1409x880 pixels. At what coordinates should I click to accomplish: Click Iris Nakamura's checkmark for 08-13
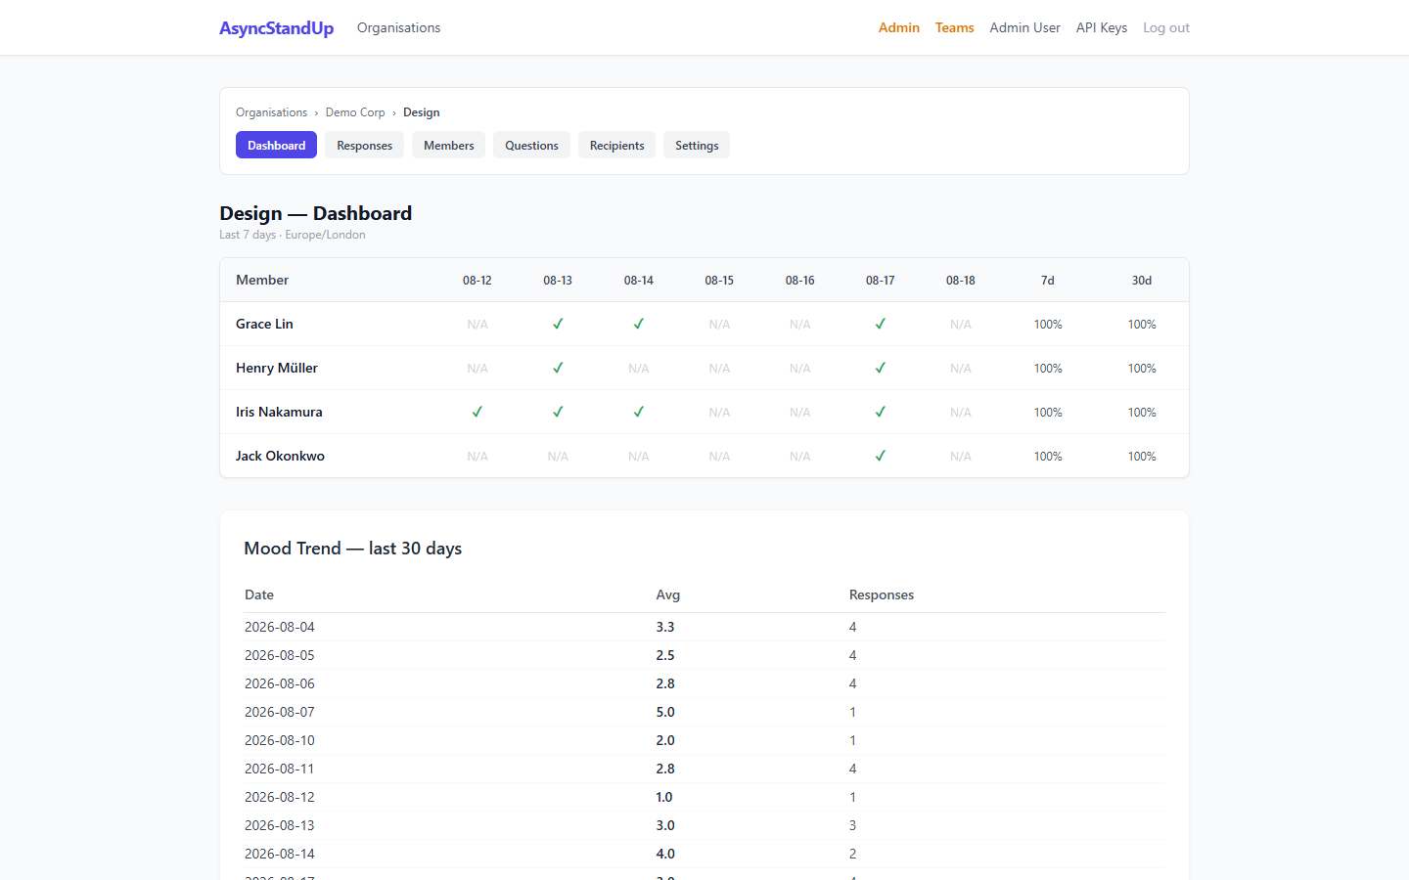click(558, 412)
